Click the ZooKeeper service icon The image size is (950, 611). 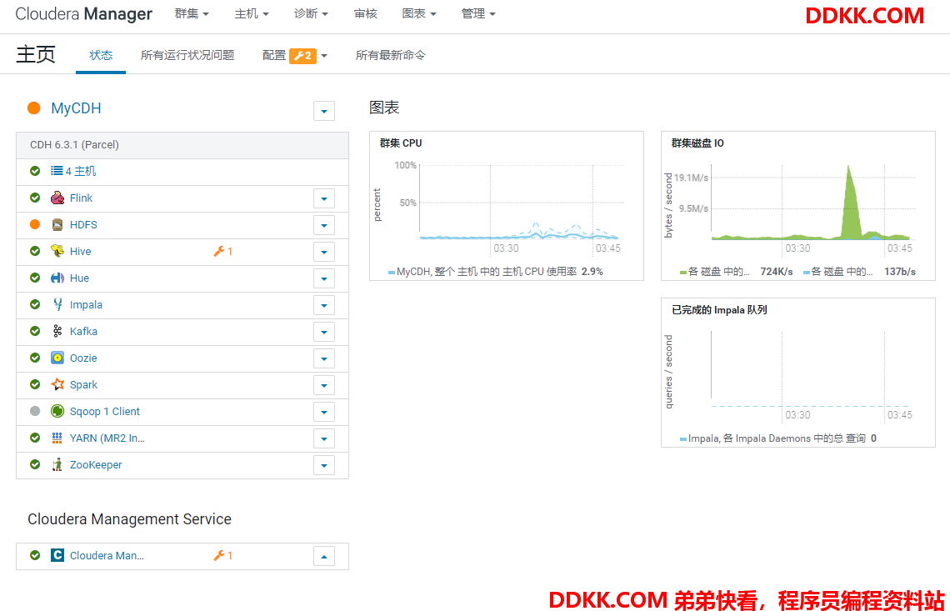[x=57, y=464]
